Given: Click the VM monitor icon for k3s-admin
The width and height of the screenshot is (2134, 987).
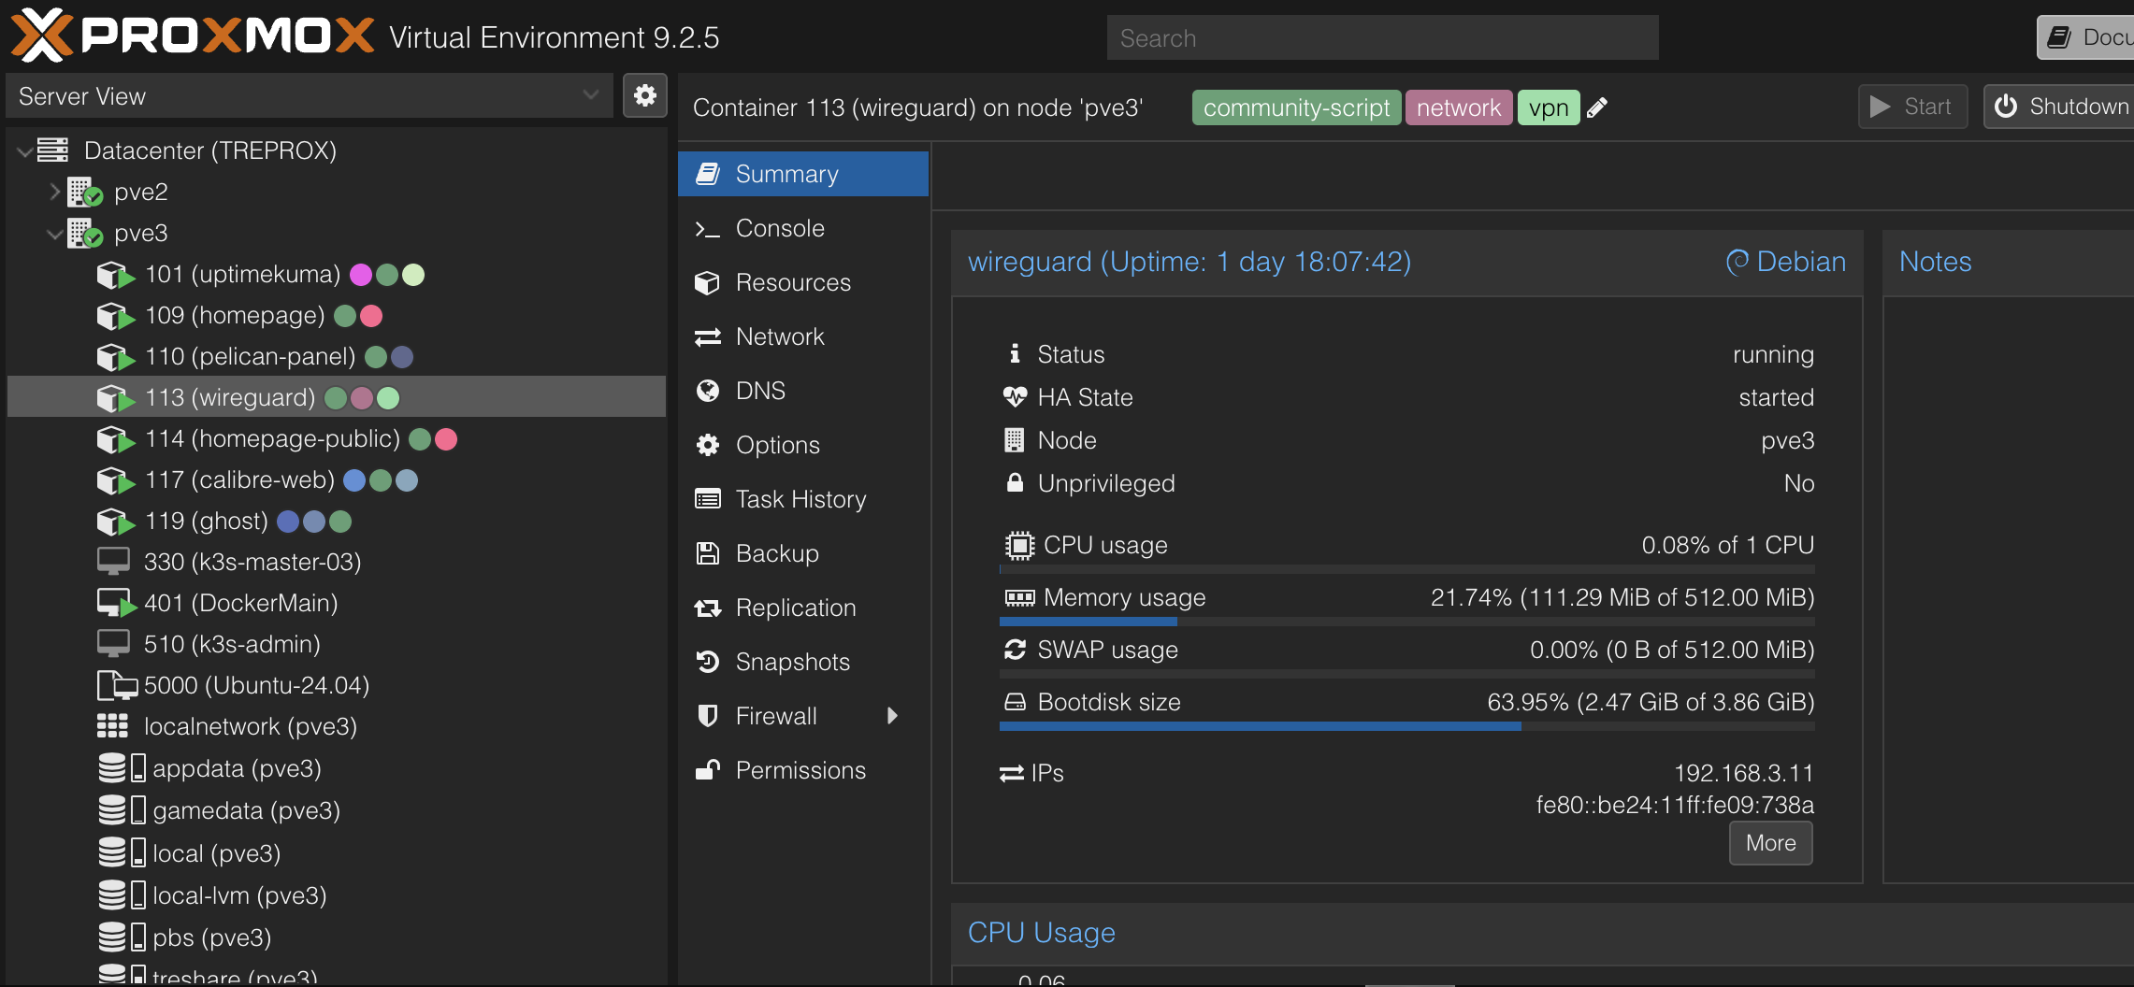Looking at the screenshot, I should pyautogui.click(x=113, y=644).
